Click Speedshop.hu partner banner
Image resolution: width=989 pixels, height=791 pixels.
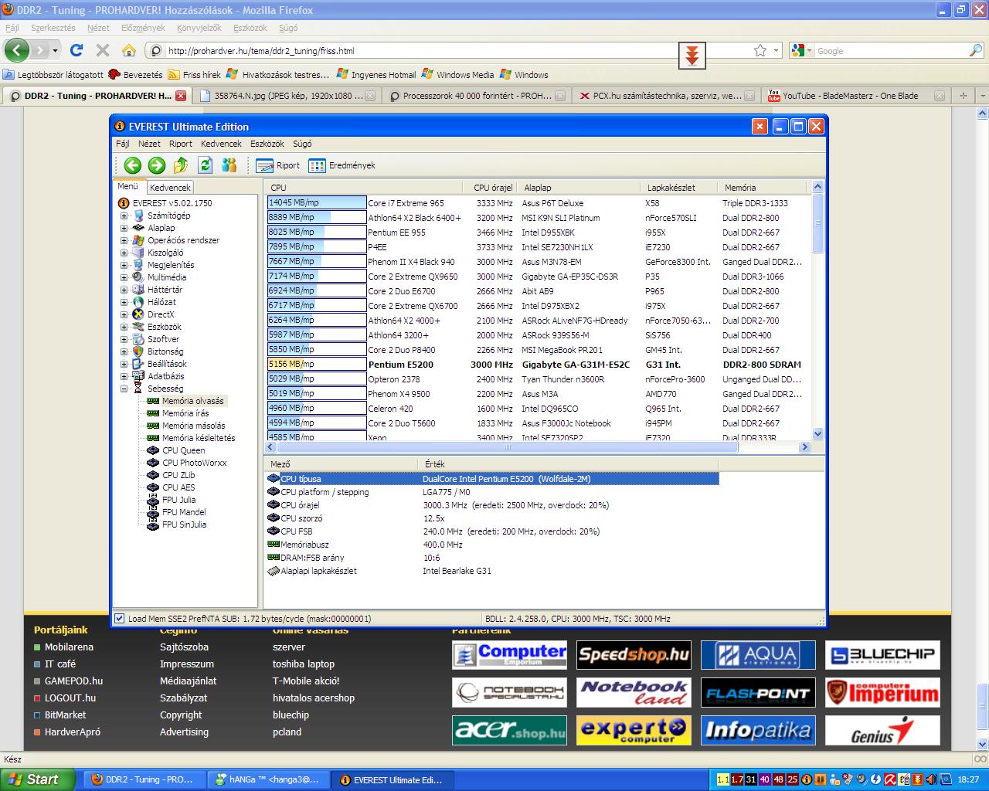click(634, 655)
